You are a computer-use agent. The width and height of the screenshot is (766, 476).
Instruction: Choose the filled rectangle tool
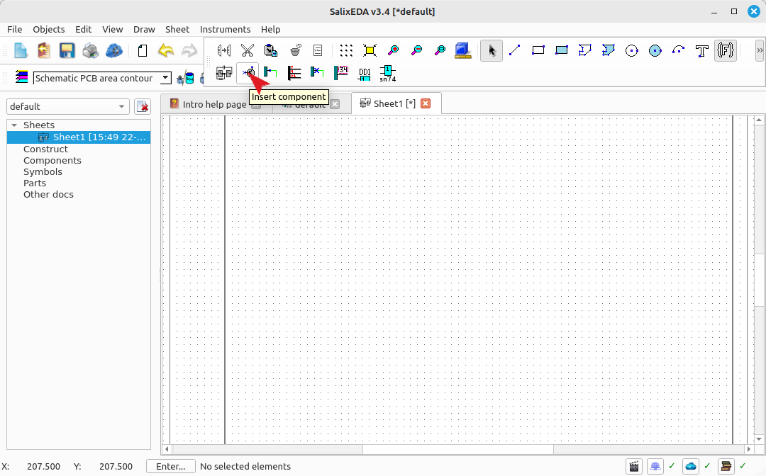(x=561, y=50)
